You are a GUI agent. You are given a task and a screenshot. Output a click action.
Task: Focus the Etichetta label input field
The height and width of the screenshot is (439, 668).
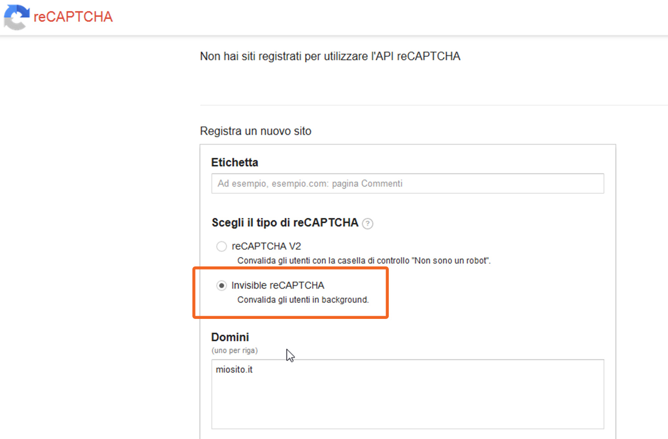(407, 183)
